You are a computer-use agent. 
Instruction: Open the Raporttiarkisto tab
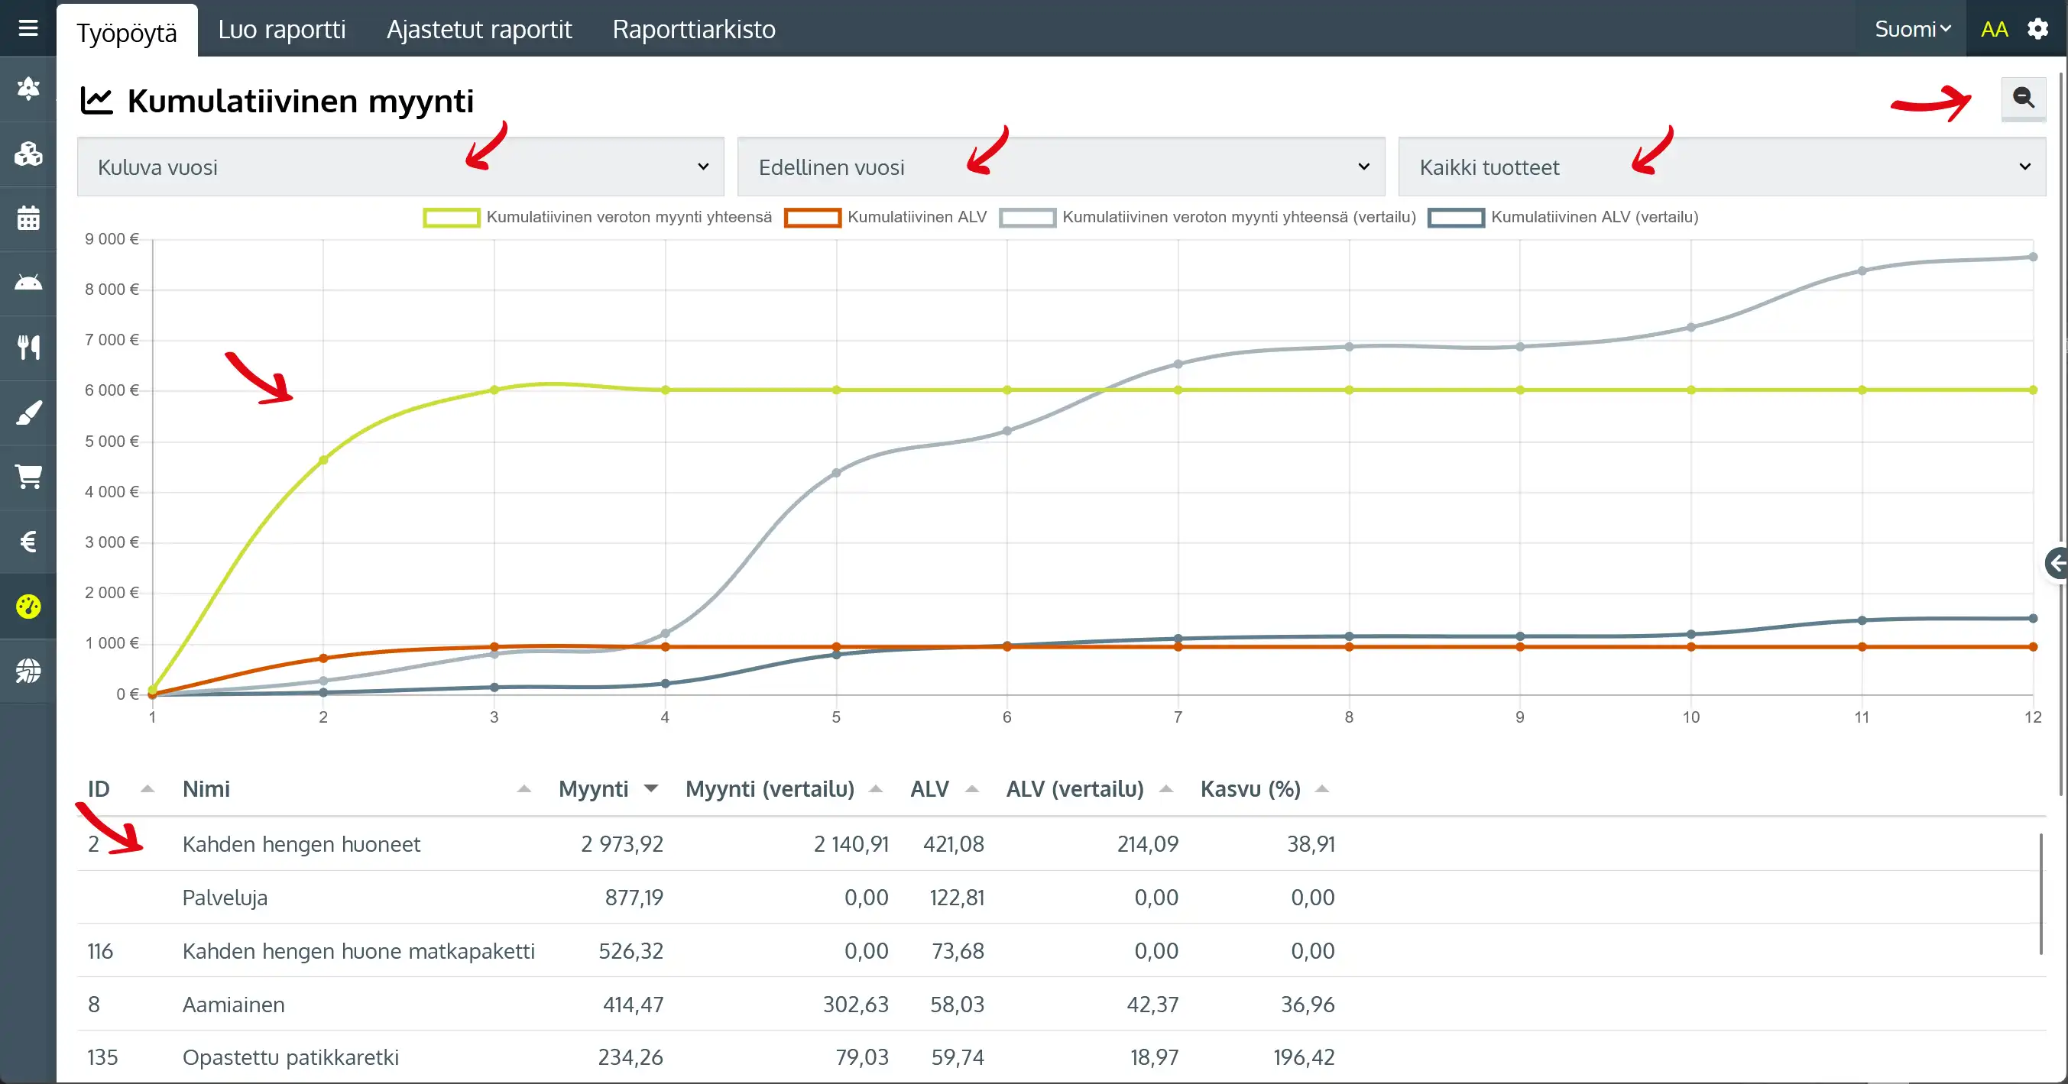click(x=694, y=30)
